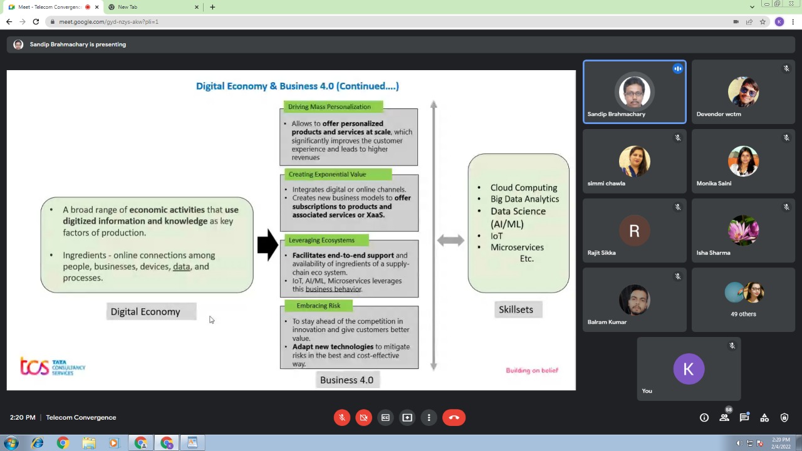
Task: Open a new browser tab with plus button
Action: coord(212,7)
